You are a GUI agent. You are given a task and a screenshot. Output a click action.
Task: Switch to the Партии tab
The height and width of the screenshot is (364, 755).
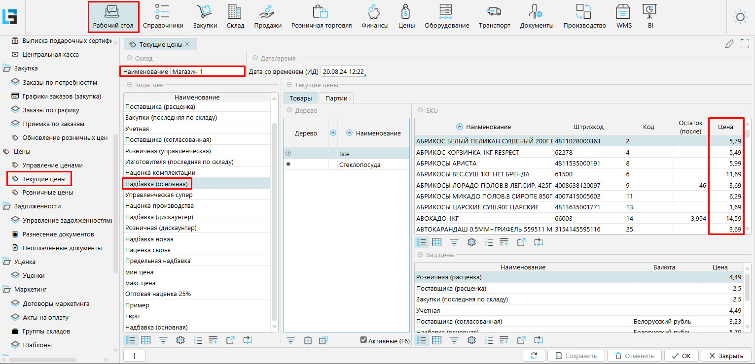[336, 98]
